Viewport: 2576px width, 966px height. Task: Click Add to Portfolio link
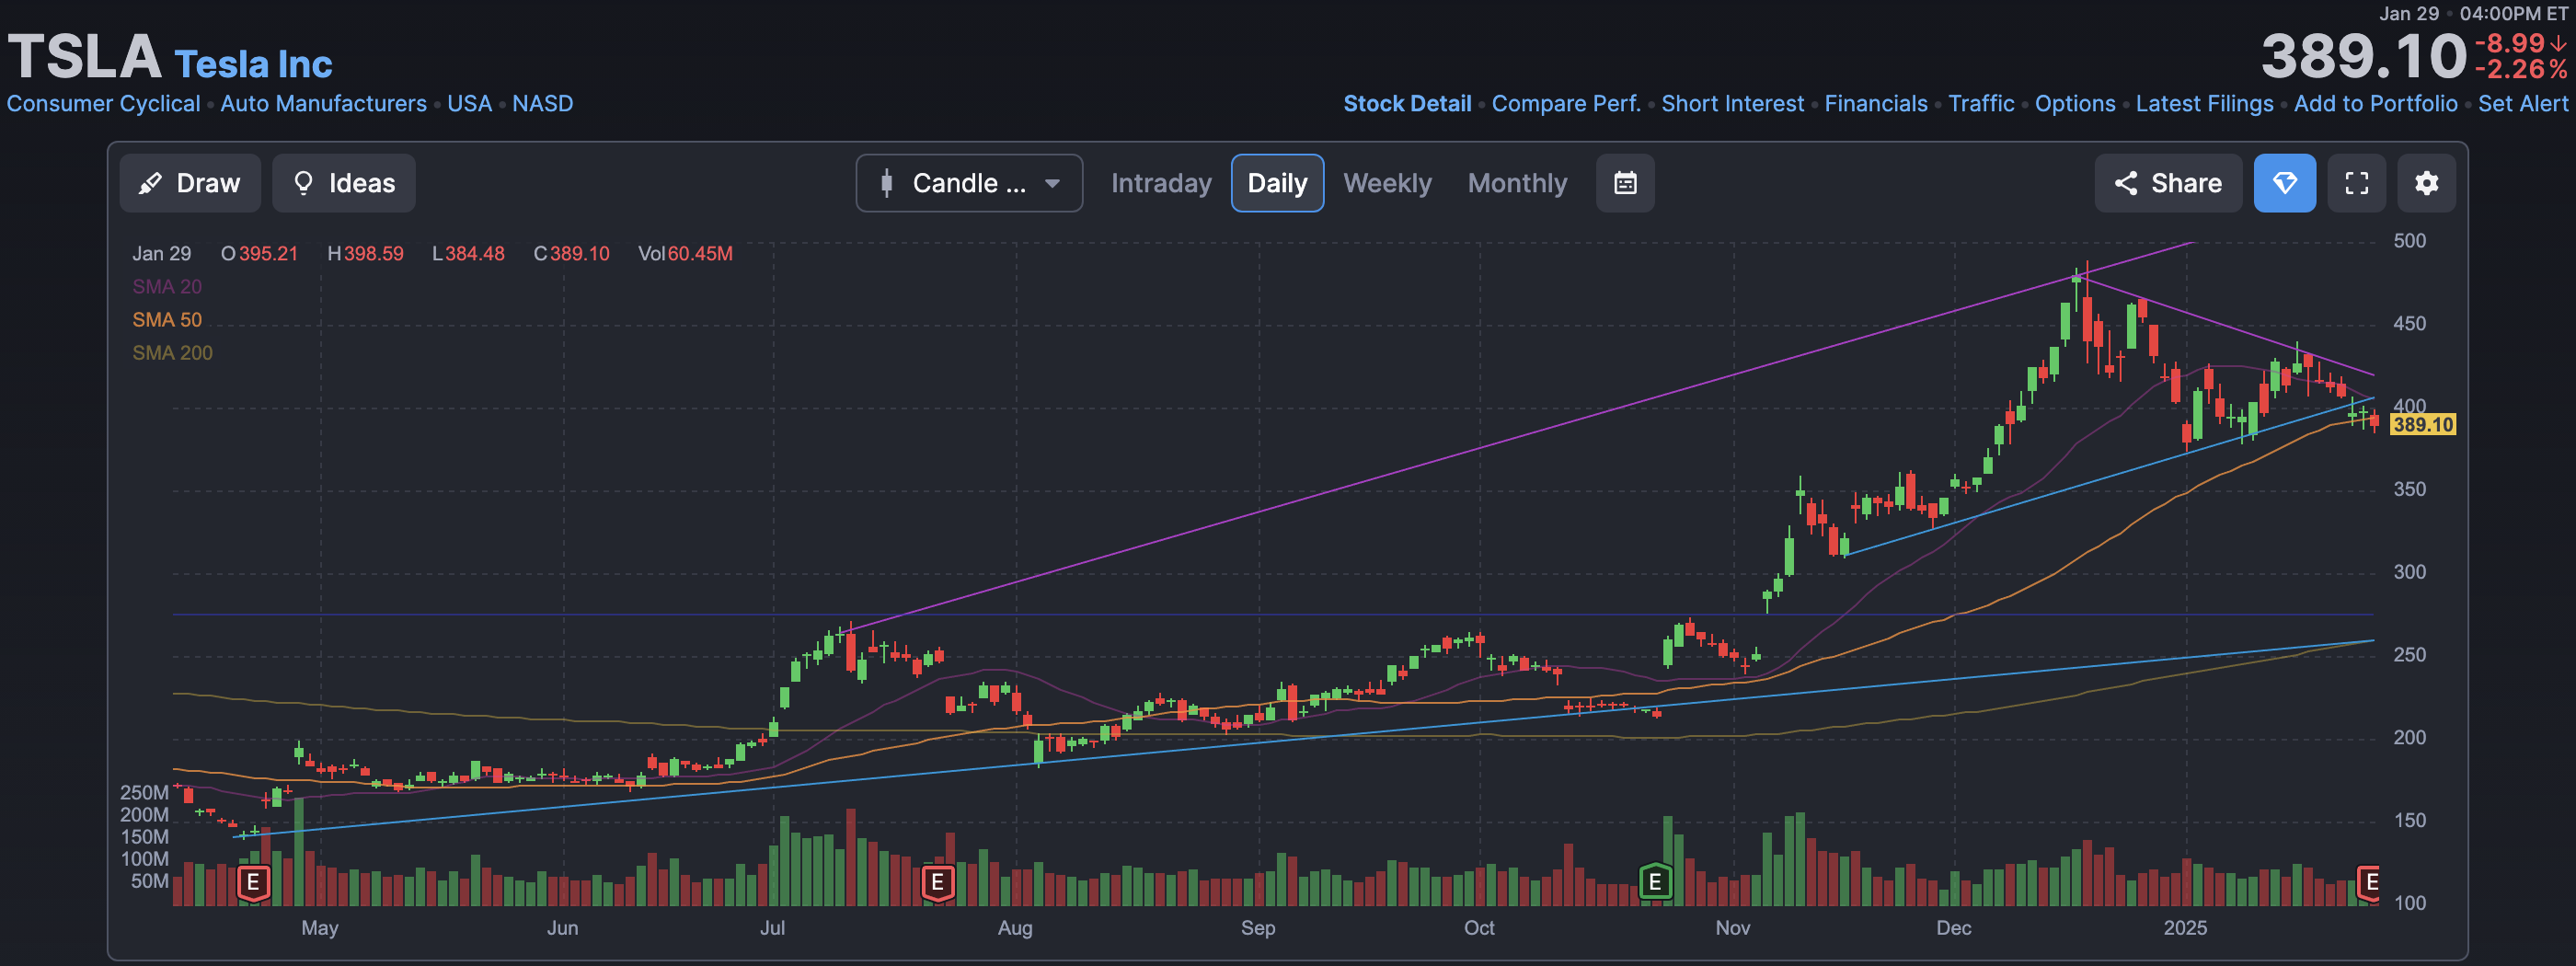click(x=2375, y=103)
